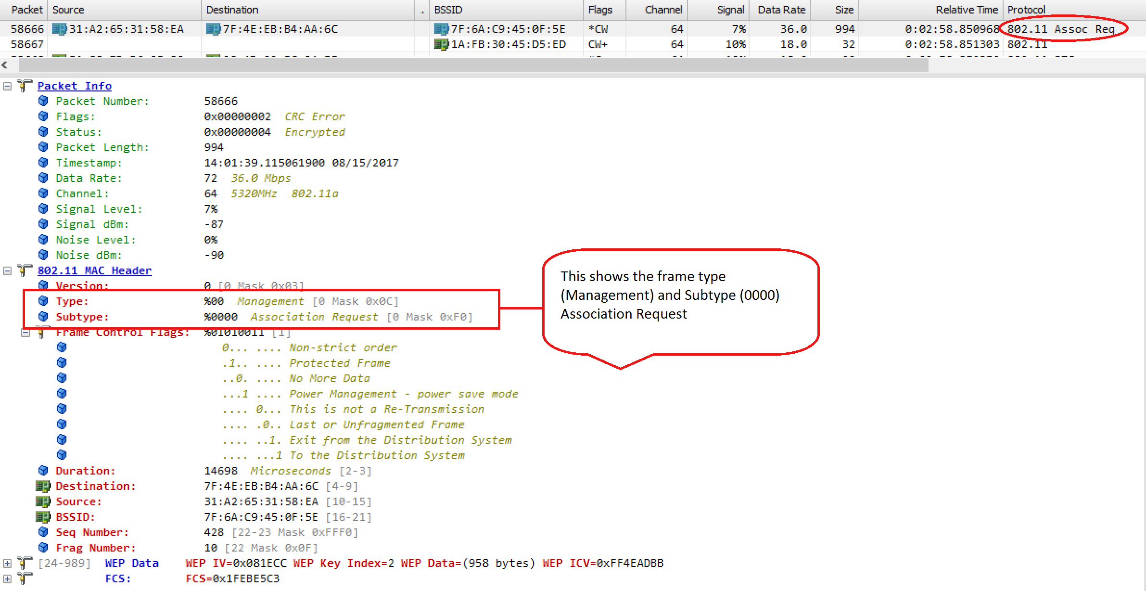Click the green icon before BSSID 1A:FB:30:45:D5:ED
This screenshot has width=1146, height=591.
(x=441, y=44)
